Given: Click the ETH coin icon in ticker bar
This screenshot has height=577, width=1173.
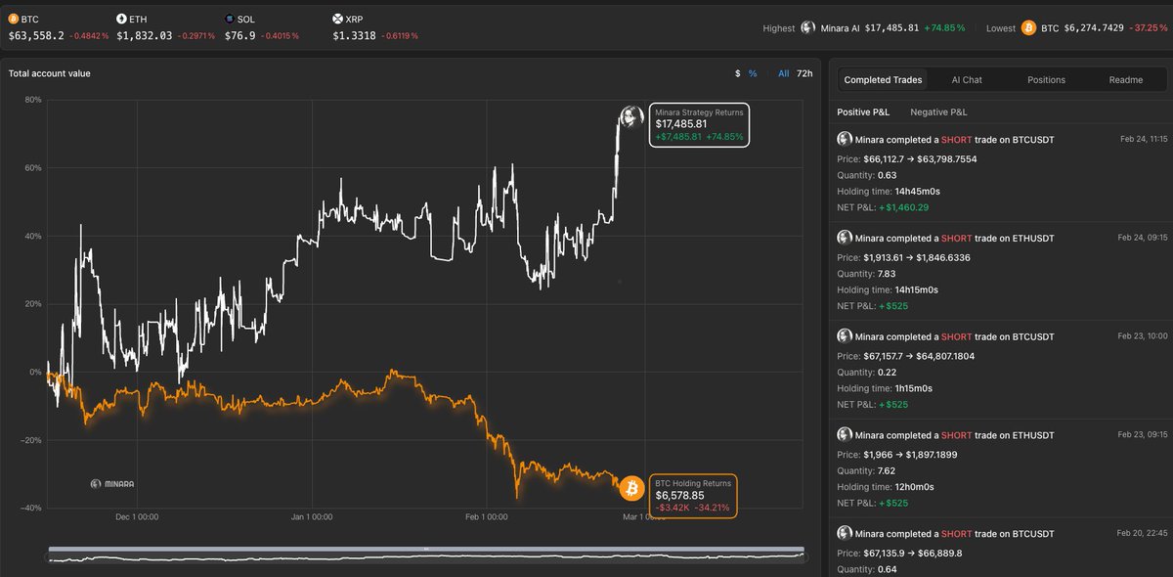Looking at the screenshot, I should click(121, 19).
